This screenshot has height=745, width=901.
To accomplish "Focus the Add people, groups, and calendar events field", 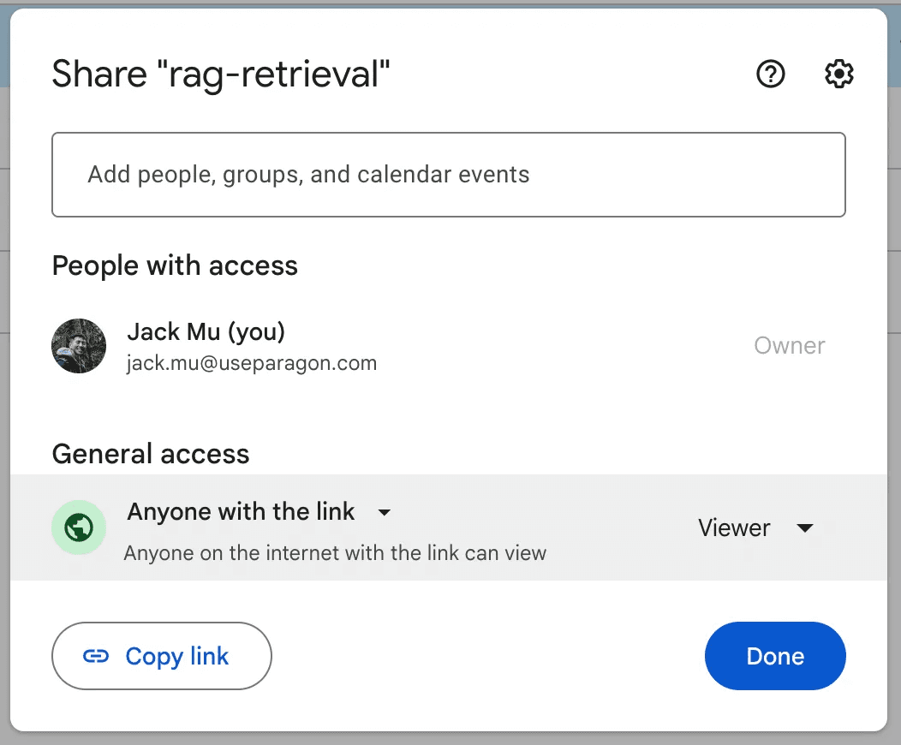I will click(x=448, y=175).
